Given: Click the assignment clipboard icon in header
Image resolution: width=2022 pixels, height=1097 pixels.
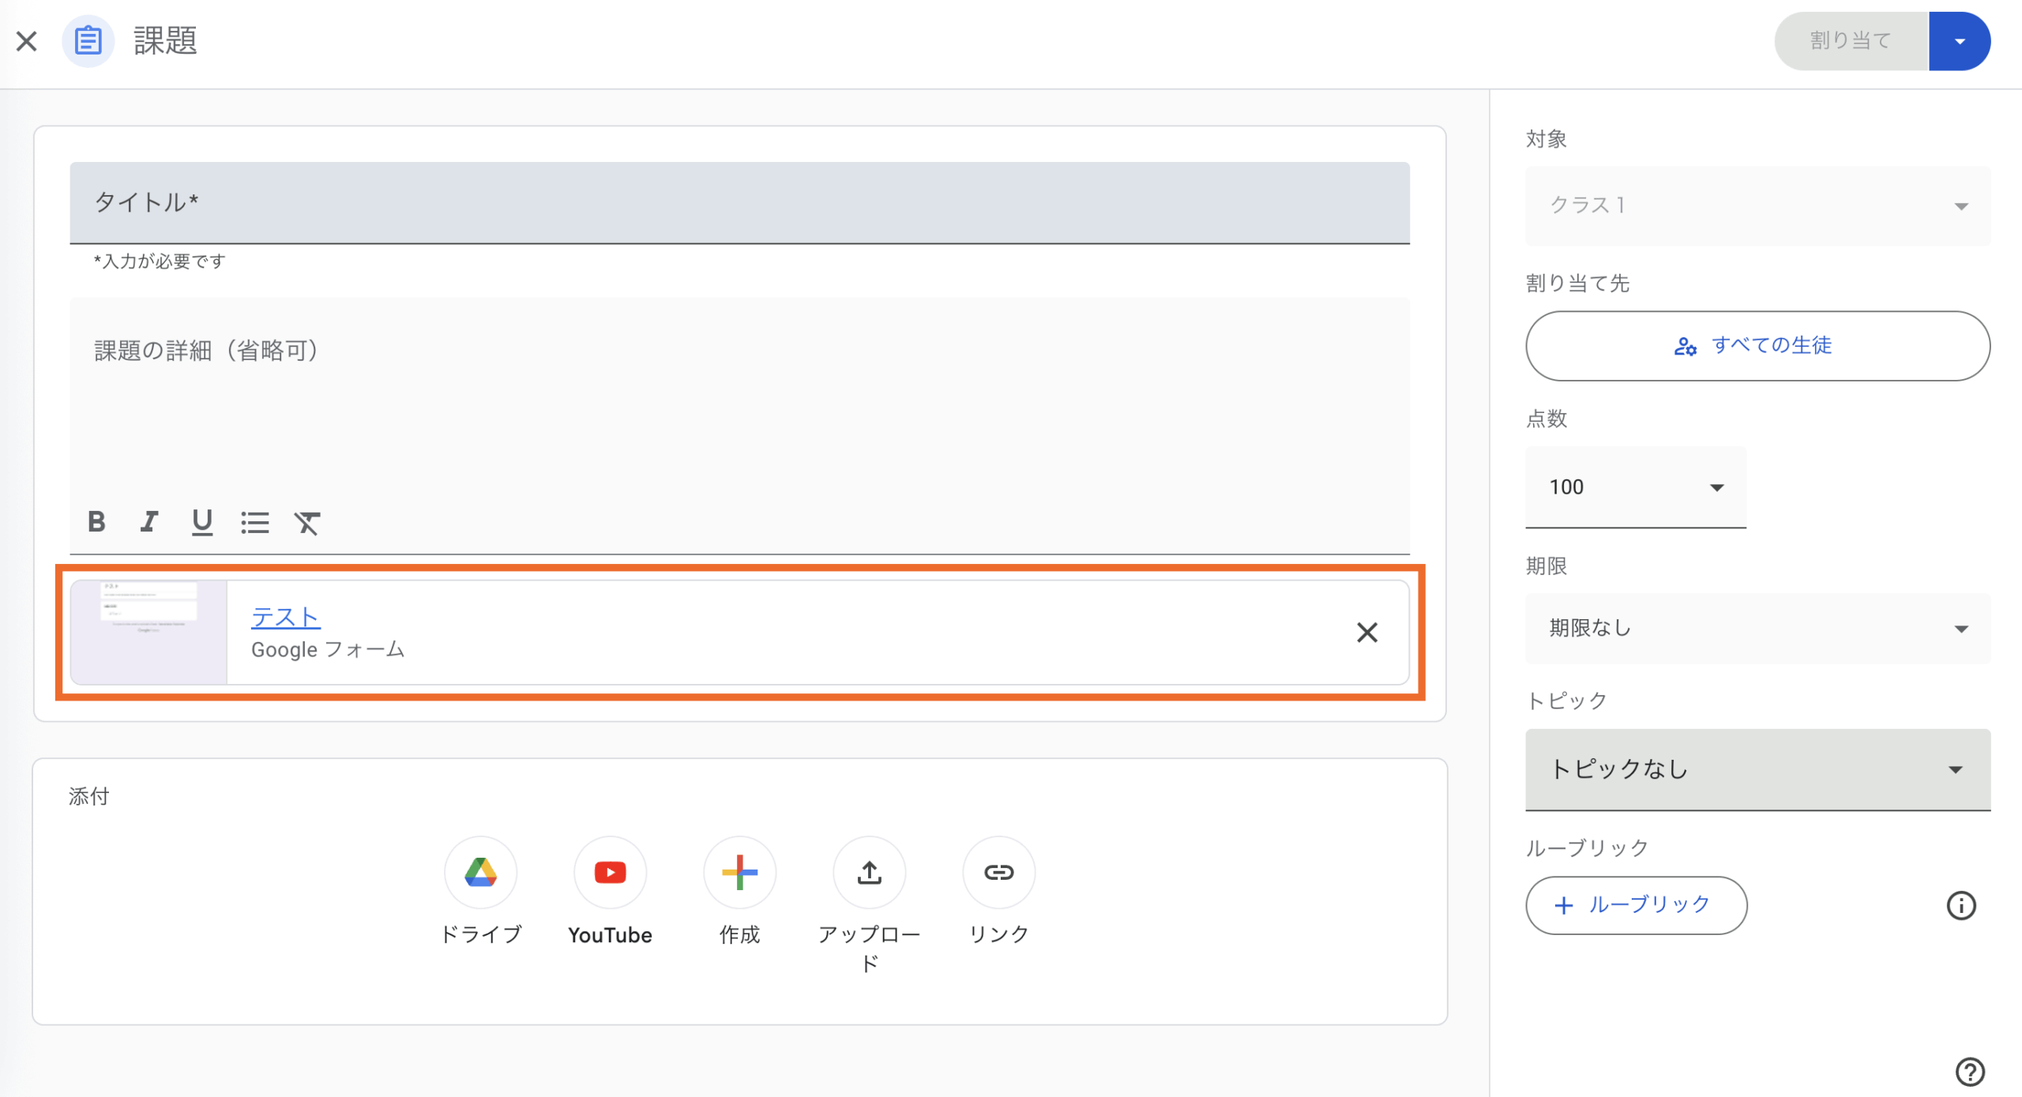Looking at the screenshot, I should coord(88,40).
